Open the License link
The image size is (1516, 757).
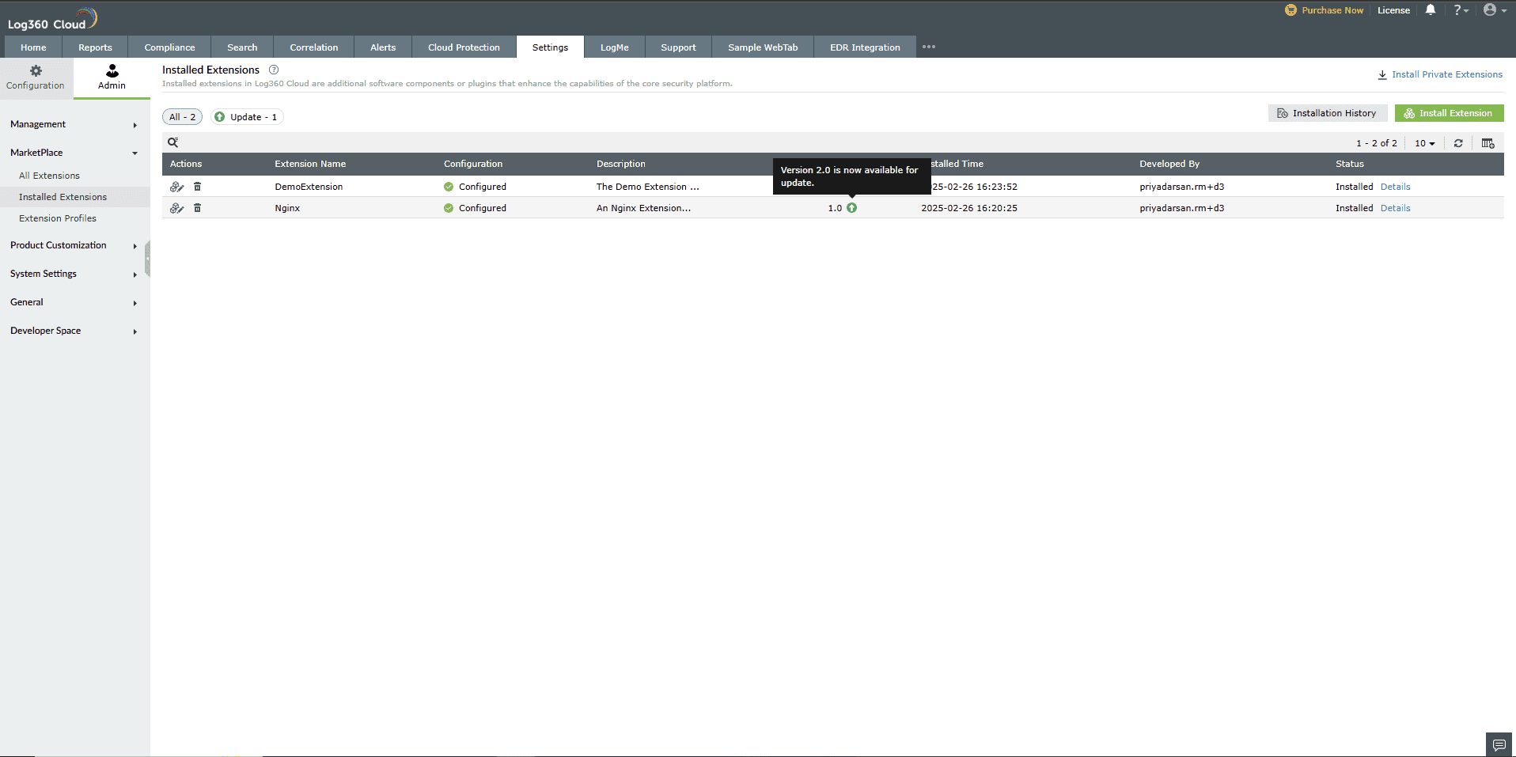point(1393,10)
